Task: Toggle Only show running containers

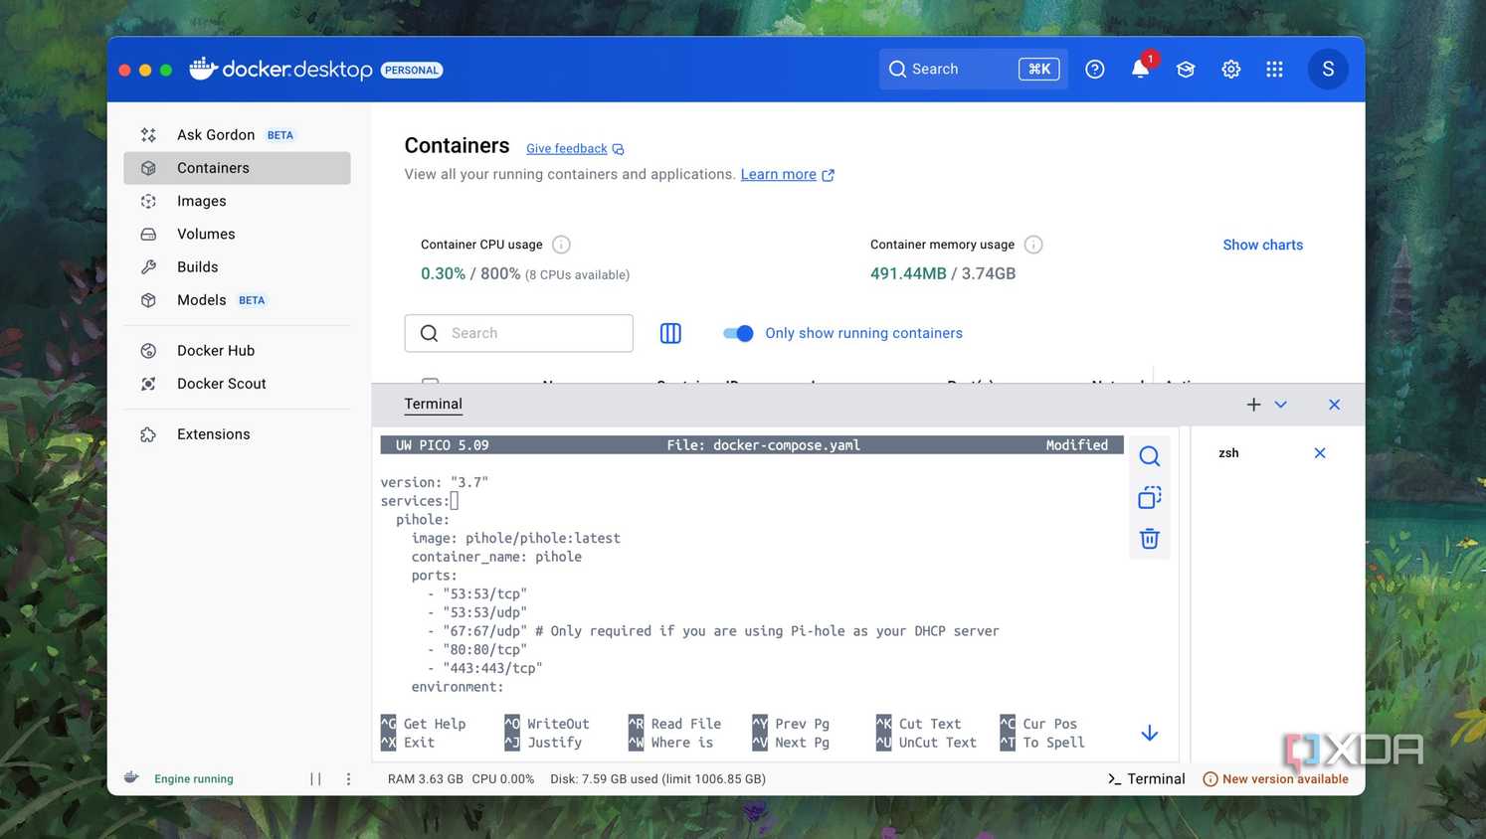Action: tap(738, 333)
